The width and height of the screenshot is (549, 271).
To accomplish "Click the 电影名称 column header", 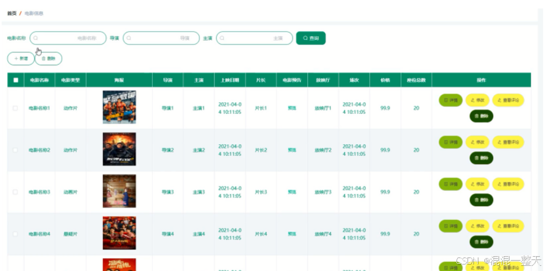I will click(39, 80).
